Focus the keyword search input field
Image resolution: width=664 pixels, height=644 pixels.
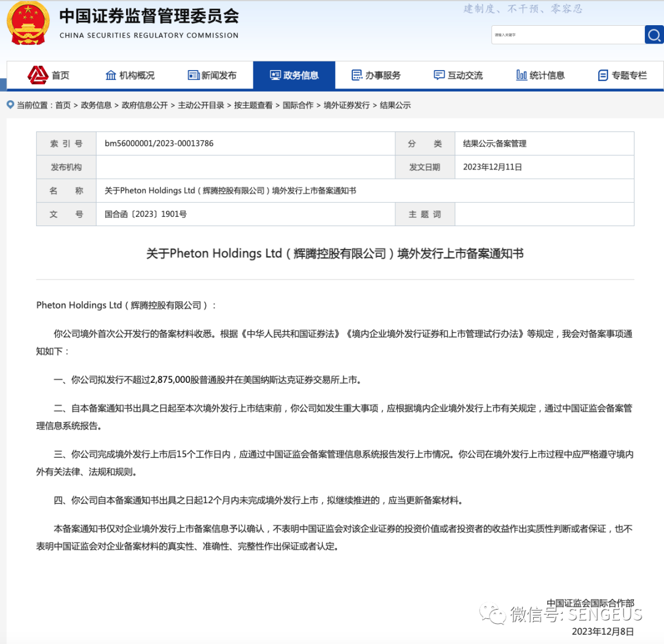[x=568, y=34]
